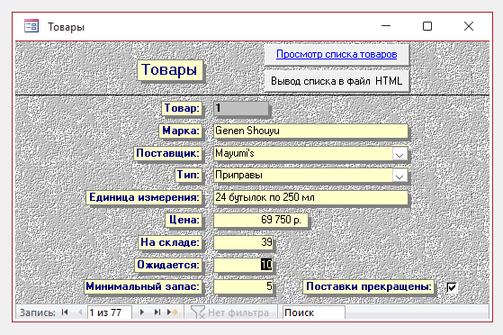The height and width of the screenshot is (335, 503).
Task: Go to next record arrow
Action: (x=142, y=312)
